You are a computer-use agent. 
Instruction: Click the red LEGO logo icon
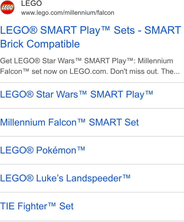(x=7, y=7)
